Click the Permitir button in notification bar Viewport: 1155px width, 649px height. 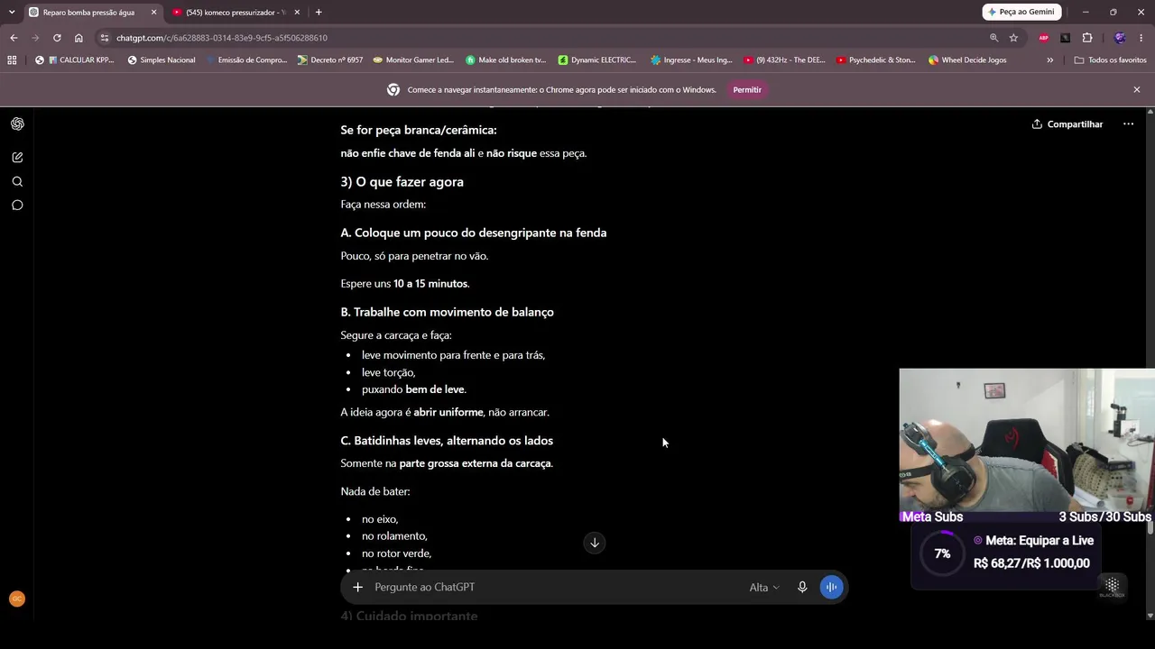747,90
